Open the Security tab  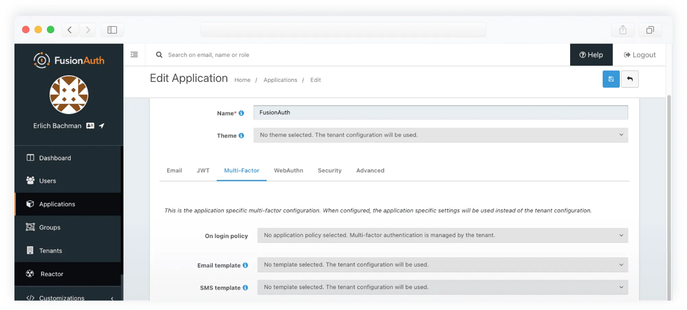pos(330,171)
